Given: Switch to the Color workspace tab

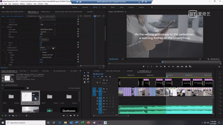Looking at the screenshot, I should [x=104, y=7].
